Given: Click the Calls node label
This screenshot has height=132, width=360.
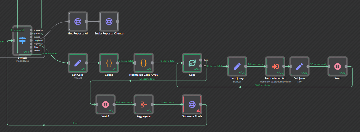Looking at the screenshot, I should [x=192, y=75].
